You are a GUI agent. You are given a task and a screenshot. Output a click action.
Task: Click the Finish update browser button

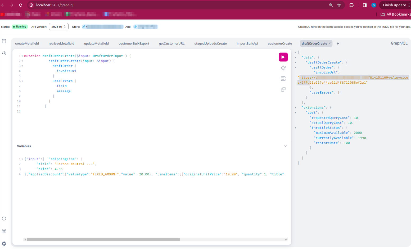click(394, 5)
